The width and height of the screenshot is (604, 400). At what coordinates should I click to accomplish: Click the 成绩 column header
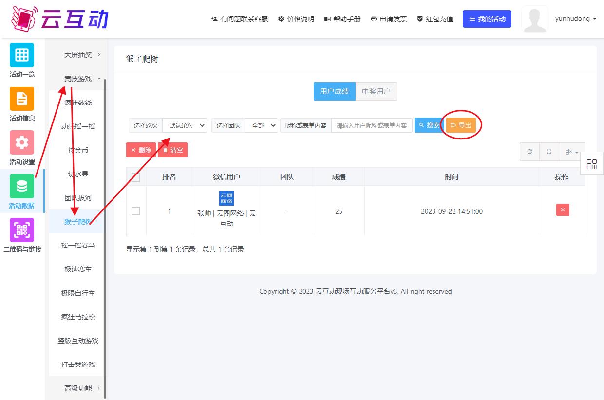point(339,177)
